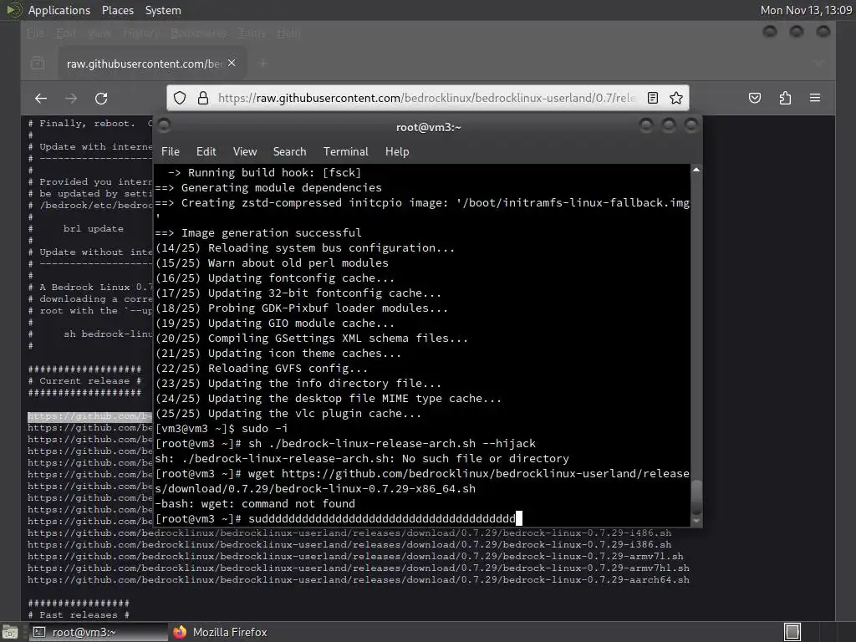
Task: Click the bedrock-linux-0.7.29-armv7l.sh URL line
Action: (355, 556)
